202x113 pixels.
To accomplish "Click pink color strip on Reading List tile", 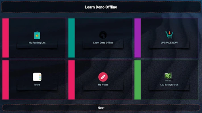I will click(x=5, y=38).
